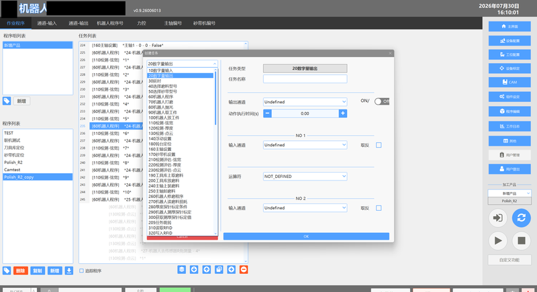
Task: Decrease 动作执行时间 with the minus button
Action: [267, 113]
